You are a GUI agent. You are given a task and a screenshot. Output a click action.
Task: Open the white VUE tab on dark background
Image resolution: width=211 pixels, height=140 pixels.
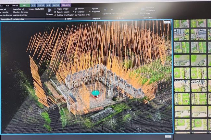(x=7, y=5)
